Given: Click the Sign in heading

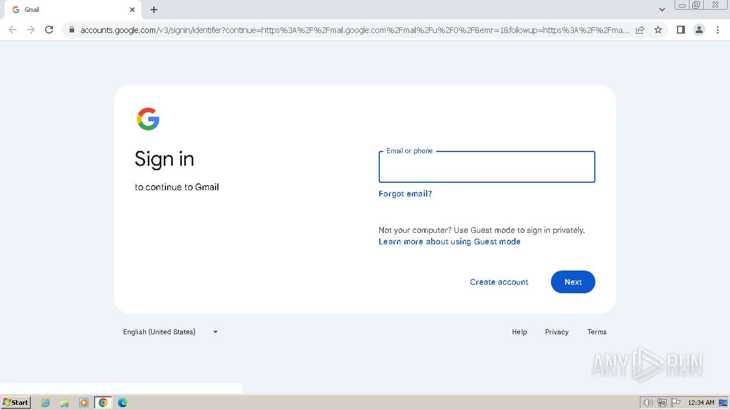Looking at the screenshot, I should [x=164, y=159].
